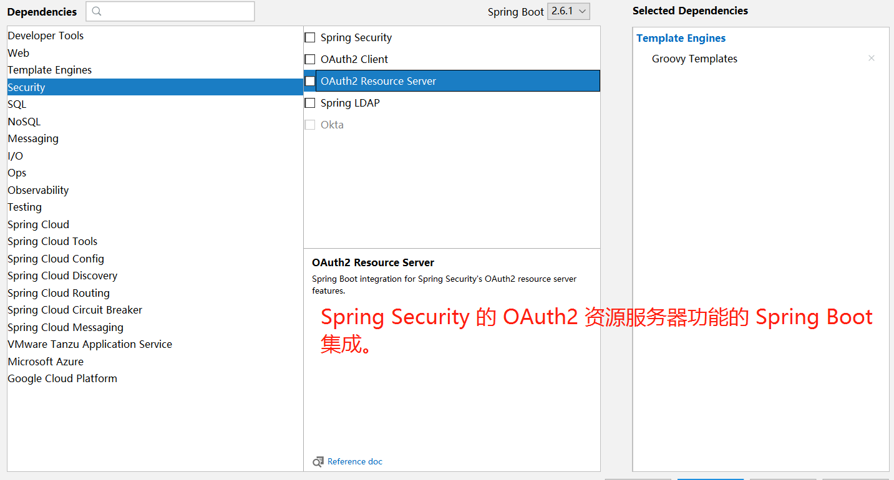Enable the Spring Security dependency
This screenshot has width=894, height=480.
(310, 37)
